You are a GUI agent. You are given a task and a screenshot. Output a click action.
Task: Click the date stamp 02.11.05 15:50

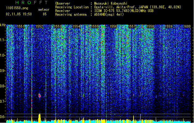point(19,14)
